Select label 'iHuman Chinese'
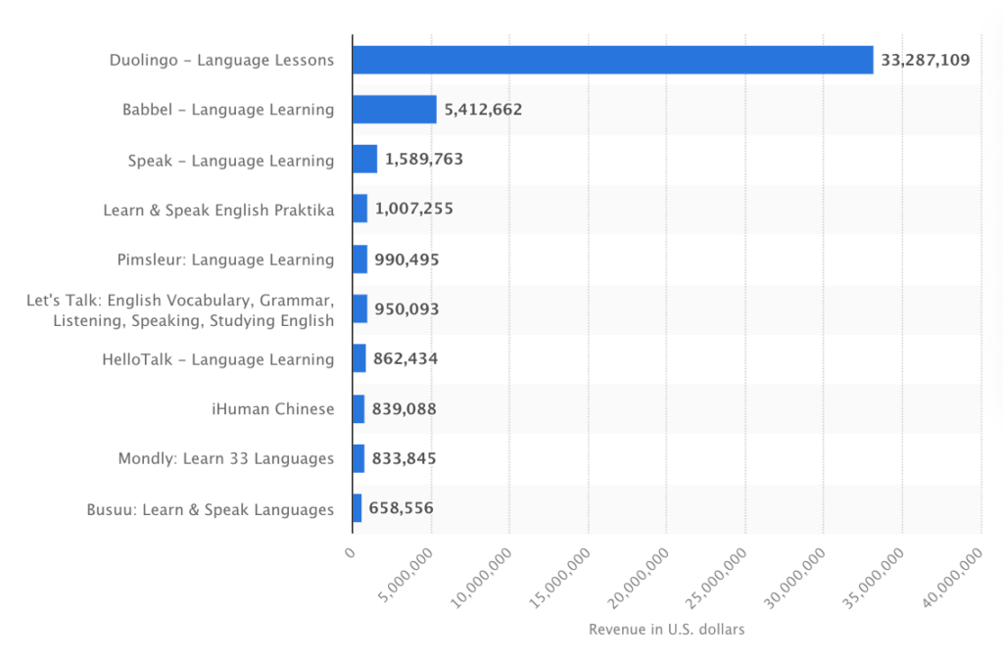Screen dimensions: 1003x660 coord(273,408)
